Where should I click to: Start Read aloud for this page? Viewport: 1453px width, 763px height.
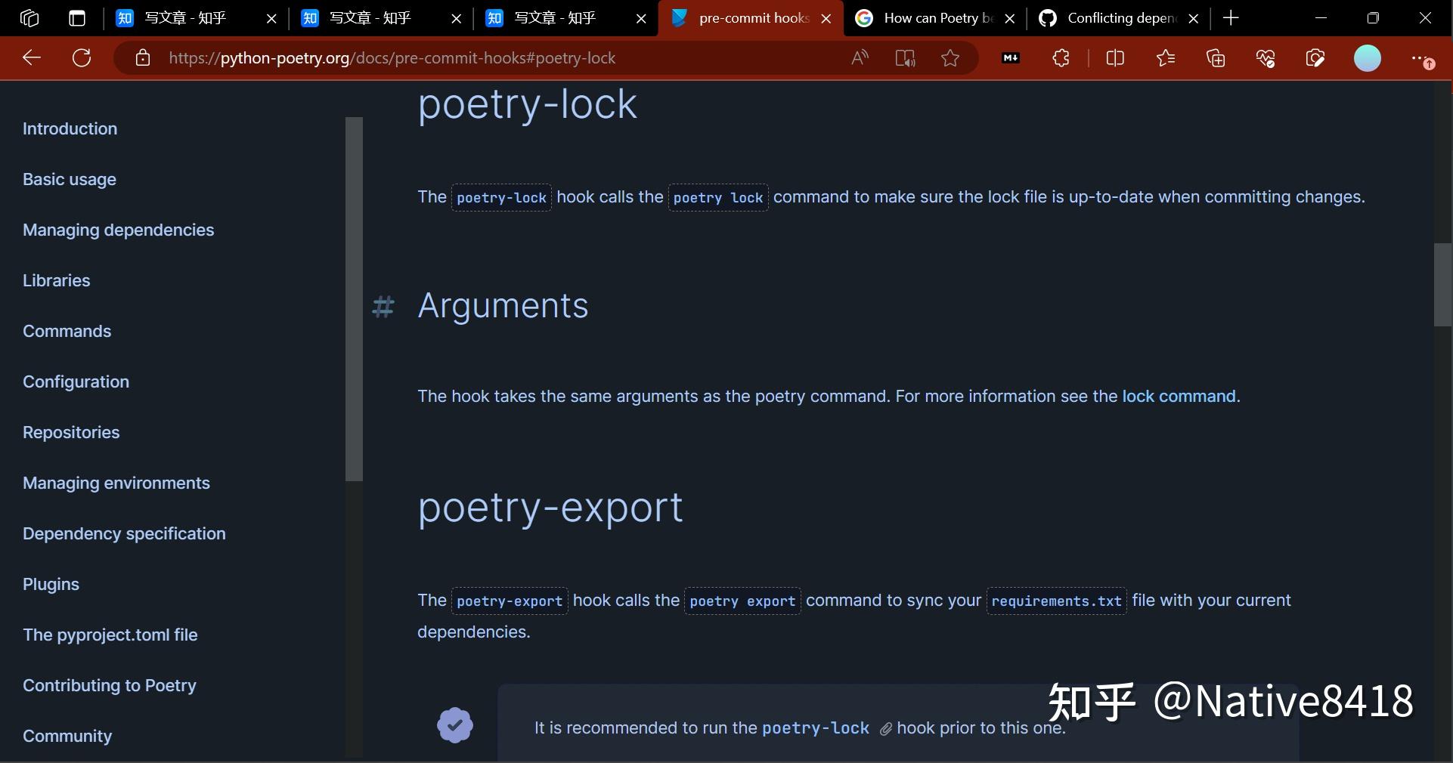(860, 57)
